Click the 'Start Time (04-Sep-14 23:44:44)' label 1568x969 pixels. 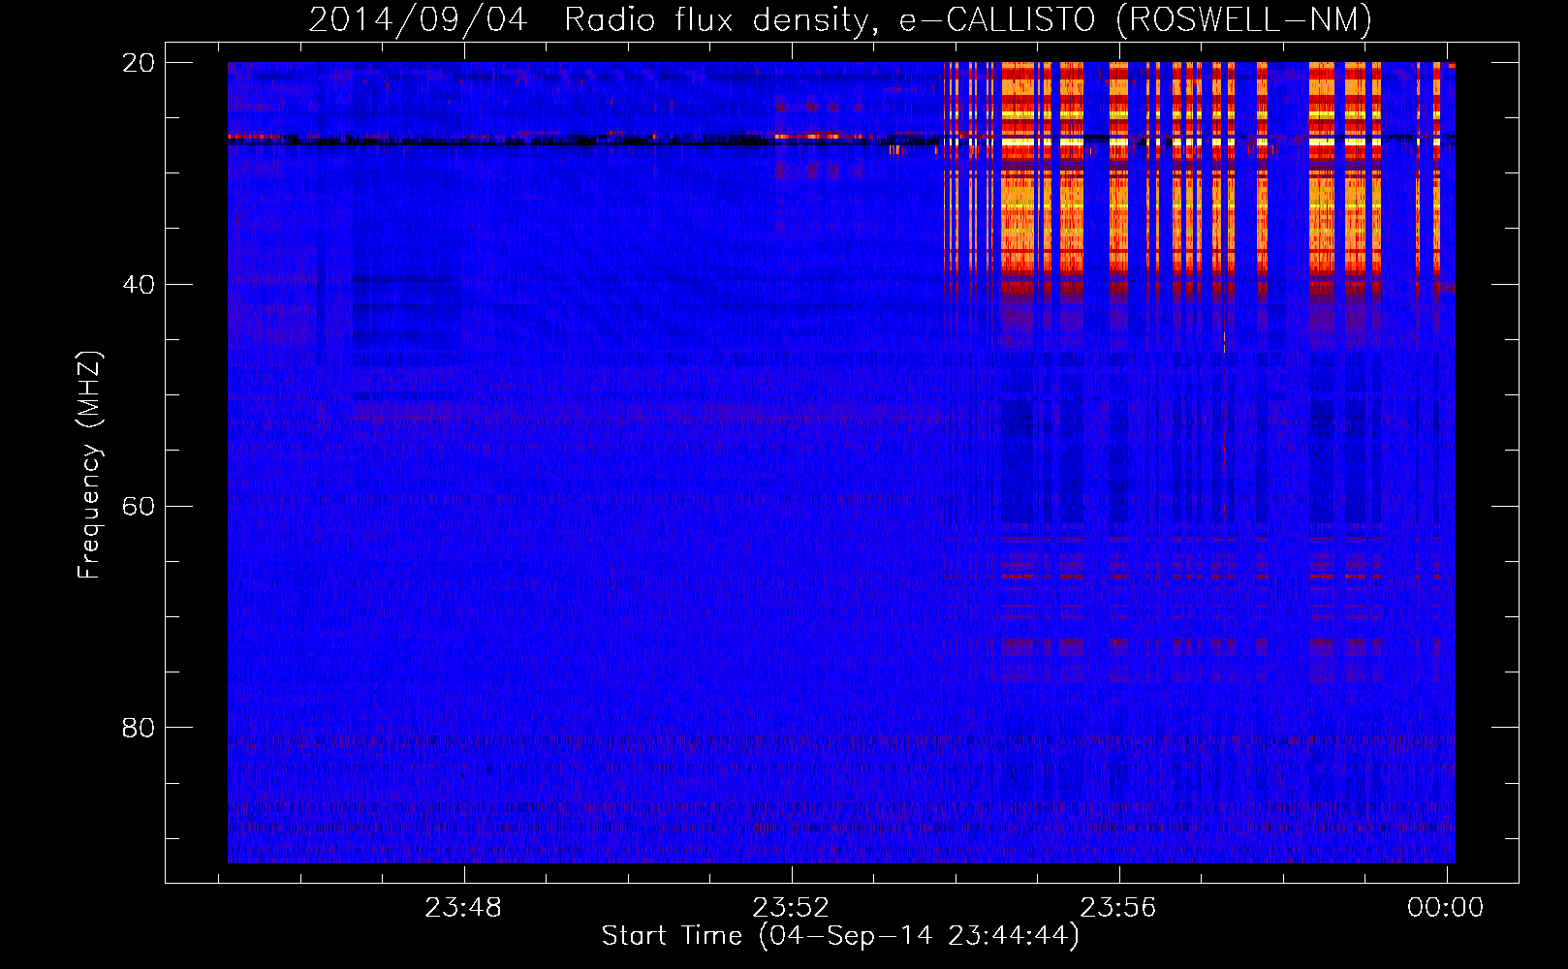pyautogui.click(x=840, y=936)
